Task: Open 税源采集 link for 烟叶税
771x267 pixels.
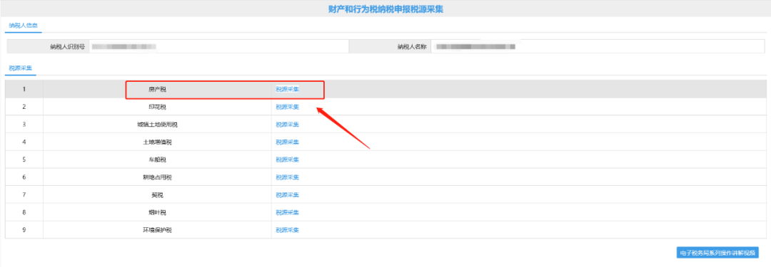Action: pos(287,212)
